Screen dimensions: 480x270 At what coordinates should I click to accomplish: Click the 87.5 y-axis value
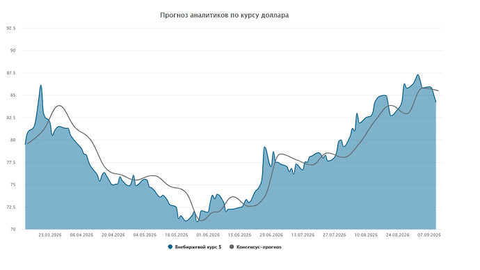pyautogui.click(x=10, y=73)
